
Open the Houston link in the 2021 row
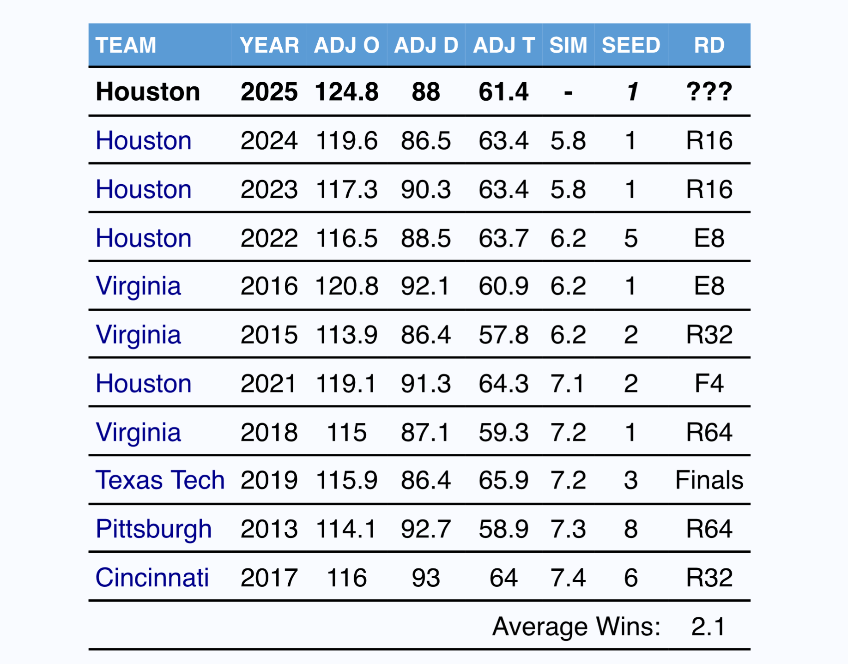pyautogui.click(x=143, y=384)
